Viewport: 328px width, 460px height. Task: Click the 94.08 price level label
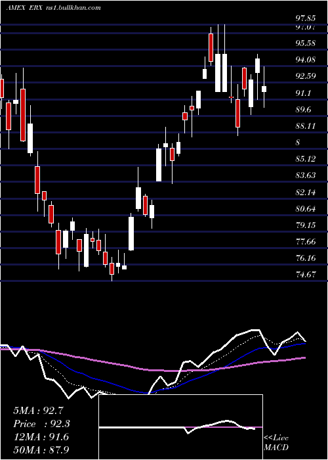click(306, 60)
